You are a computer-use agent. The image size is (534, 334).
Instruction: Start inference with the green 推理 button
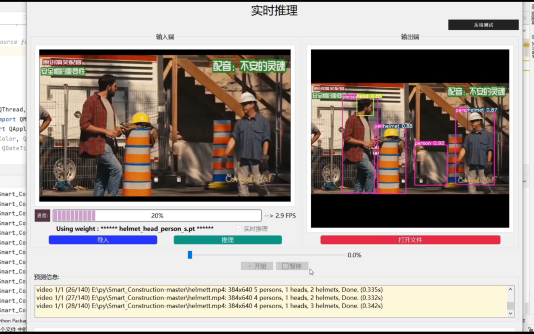(228, 240)
